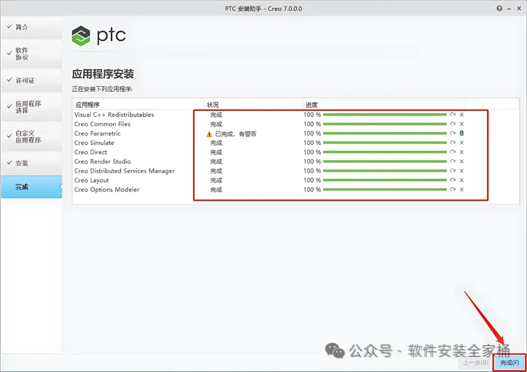Select Creo Simulate row name

click(x=94, y=143)
